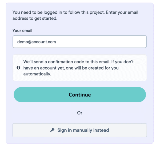Click the word "Continue" on the button

coord(80,95)
